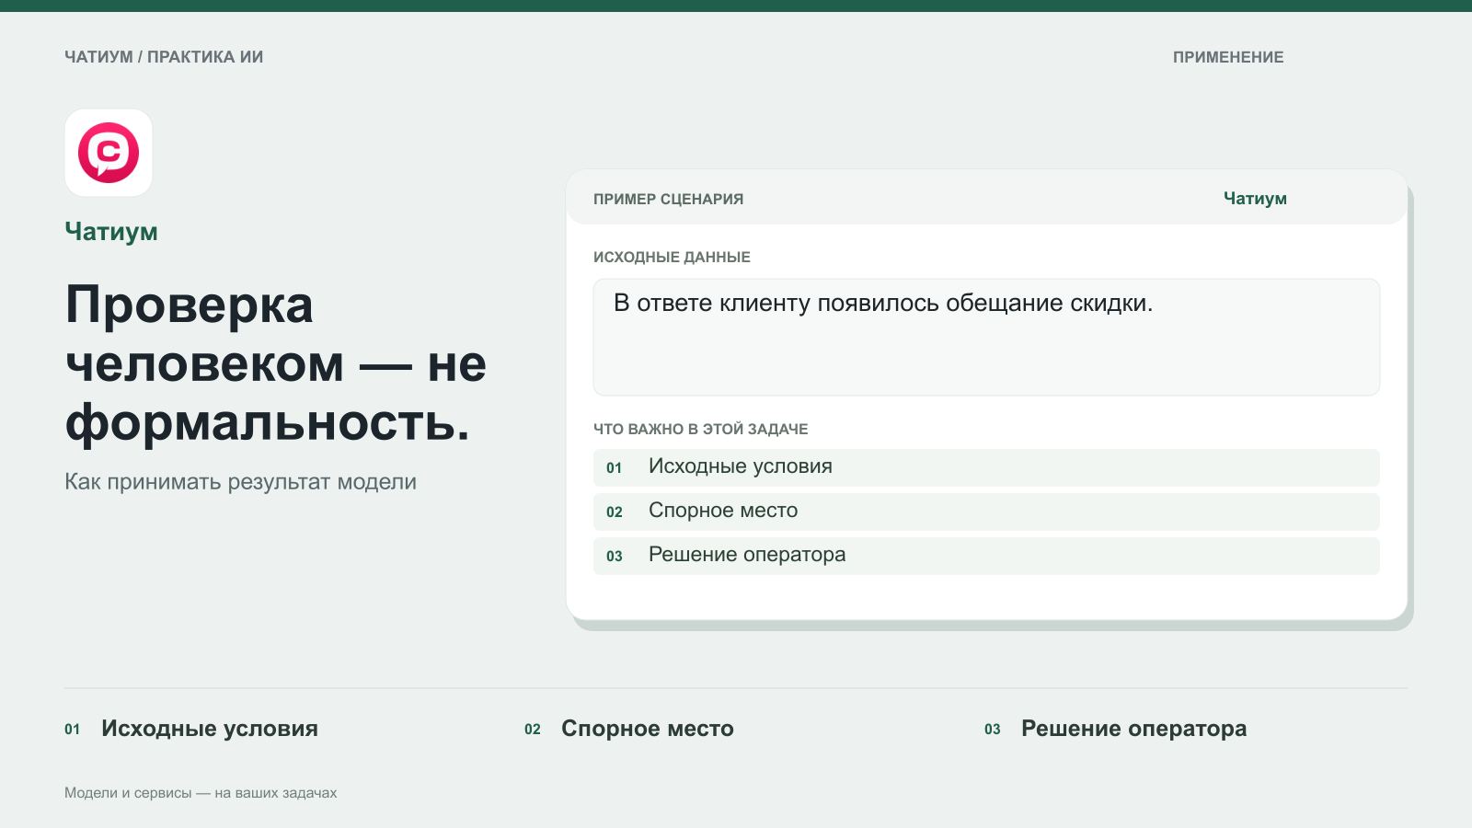Click the ИСХОДНЫЕ ДАННЫЕ label

[672, 258]
